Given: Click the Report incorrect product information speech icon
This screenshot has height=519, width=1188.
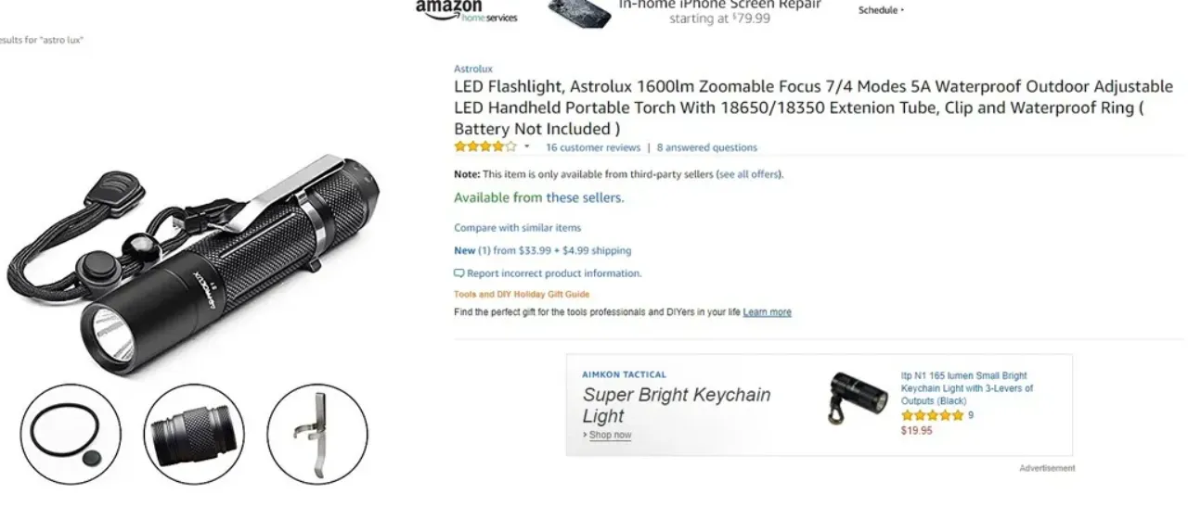Looking at the screenshot, I should coord(458,273).
